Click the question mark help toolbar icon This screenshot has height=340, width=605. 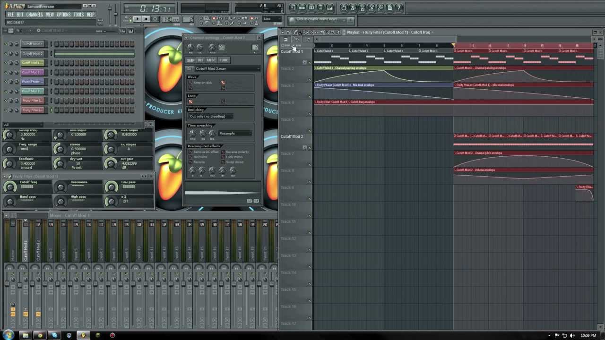(399, 8)
